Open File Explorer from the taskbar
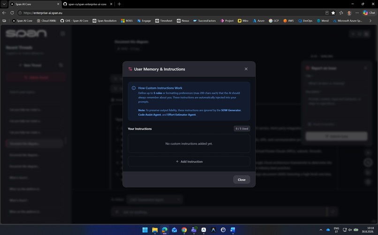 [155, 230]
